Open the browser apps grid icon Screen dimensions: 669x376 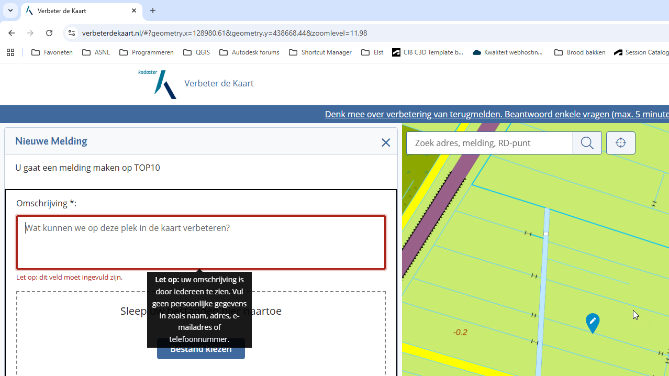point(10,52)
